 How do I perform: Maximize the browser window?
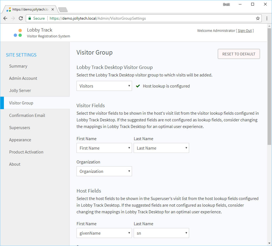point(253,4)
